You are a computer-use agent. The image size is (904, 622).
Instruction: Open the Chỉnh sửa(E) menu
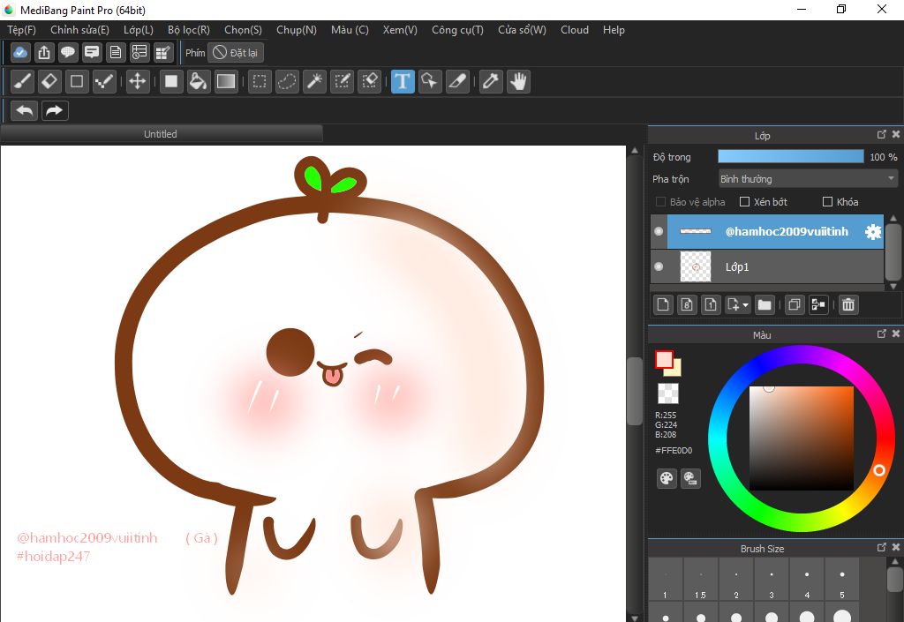point(79,30)
